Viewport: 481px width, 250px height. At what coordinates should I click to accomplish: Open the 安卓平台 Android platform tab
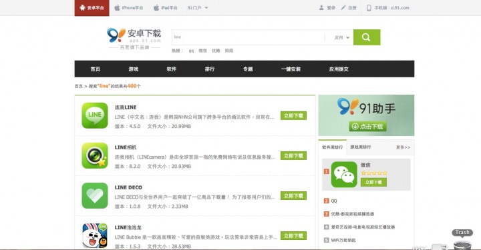[x=92, y=7]
